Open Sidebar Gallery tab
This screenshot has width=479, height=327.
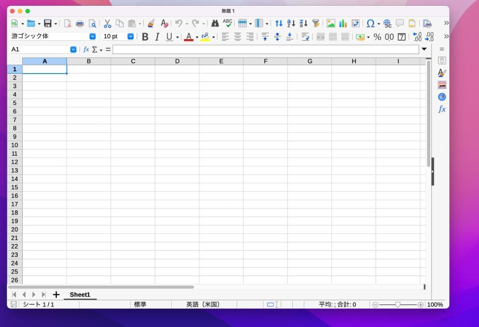[x=442, y=85]
